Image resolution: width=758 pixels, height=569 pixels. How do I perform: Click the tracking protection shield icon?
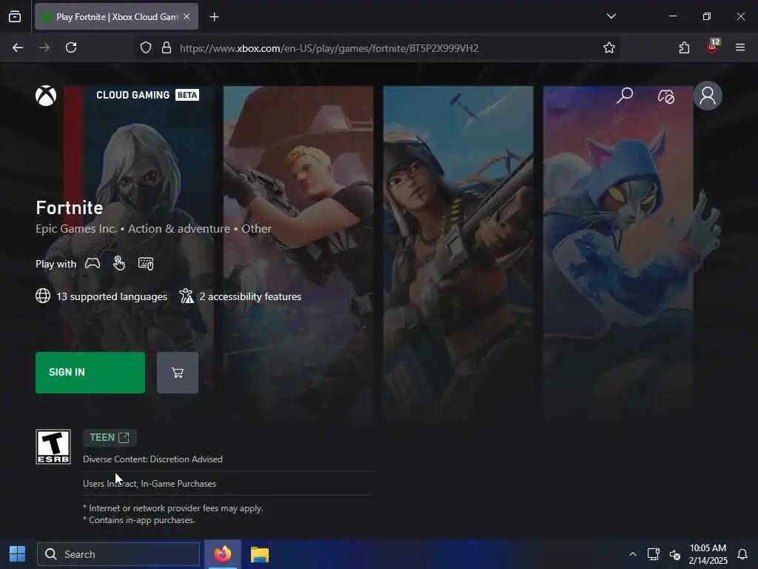(146, 48)
